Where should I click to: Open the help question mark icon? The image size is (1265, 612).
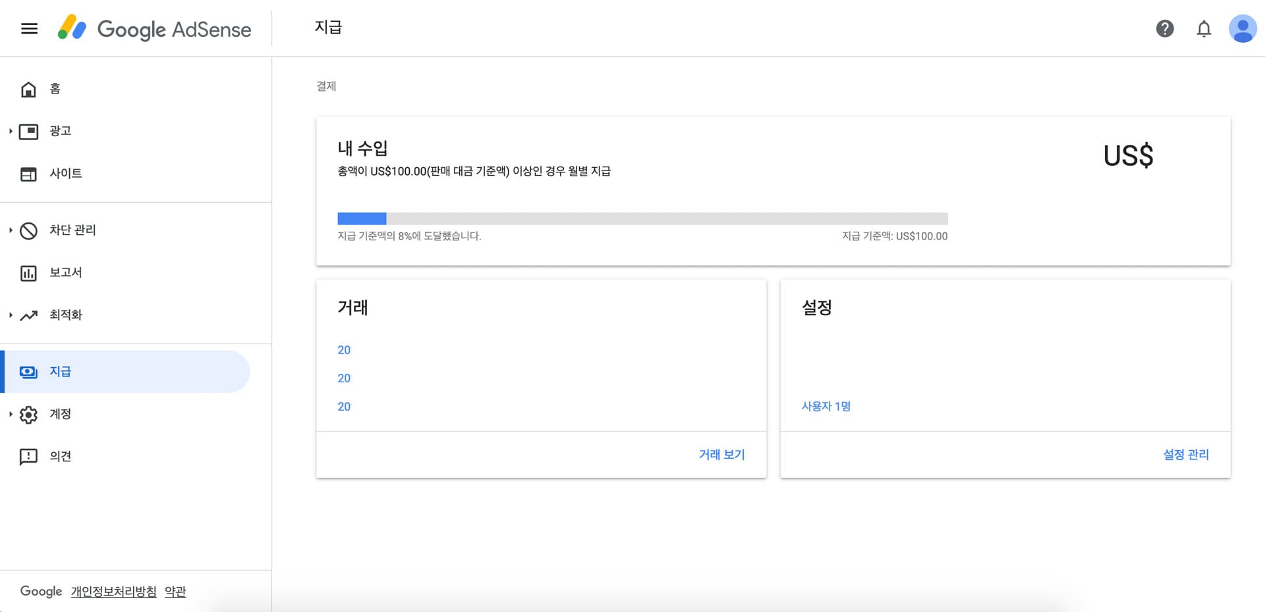pyautogui.click(x=1165, y=28)
